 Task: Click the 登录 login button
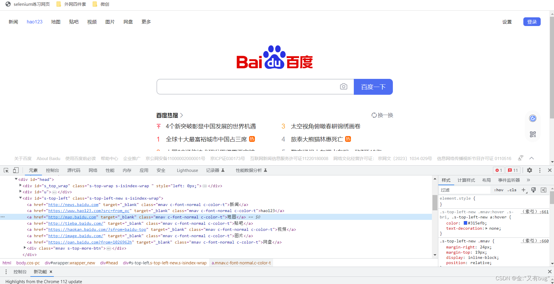click(x=532, y=22)
